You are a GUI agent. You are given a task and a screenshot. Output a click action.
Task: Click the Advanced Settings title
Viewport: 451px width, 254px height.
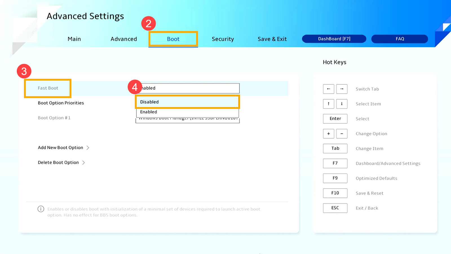tap(85, 16)
